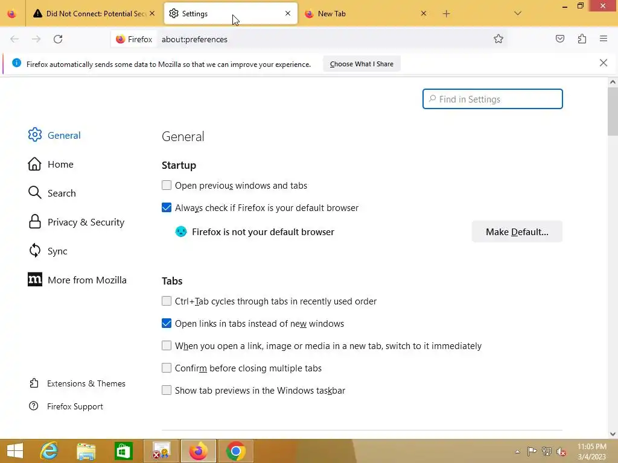Viewport: 618px width, 463px height.
Task: Show hidden system tray icons
Action: click(x=517, y=452)
